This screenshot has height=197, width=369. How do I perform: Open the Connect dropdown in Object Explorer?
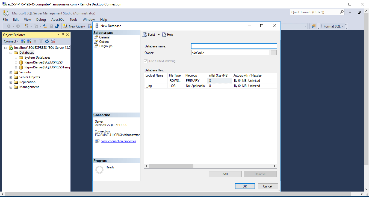[x=11, y=41]
